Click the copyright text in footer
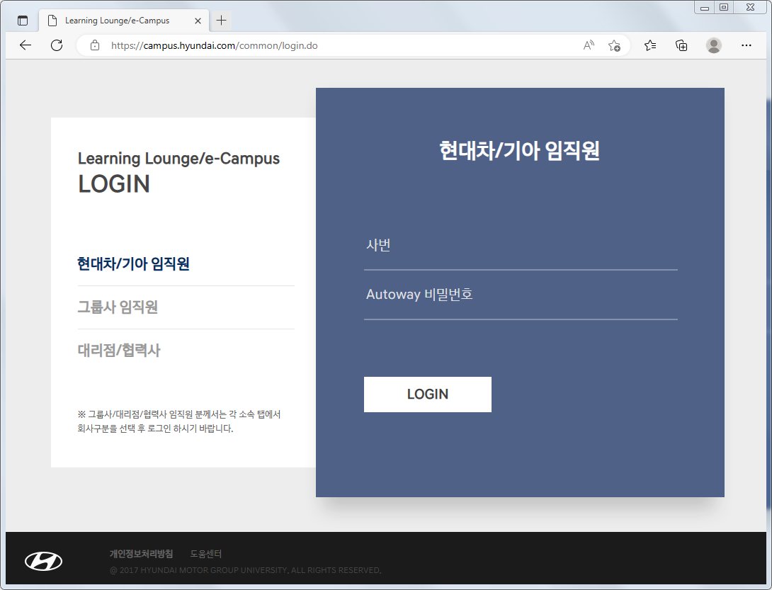772x590 pixels. coord(245,569)
